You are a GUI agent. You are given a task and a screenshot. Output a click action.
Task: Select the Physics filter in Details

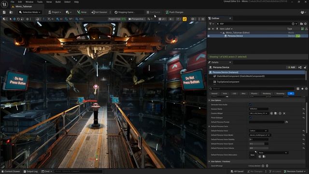tap(254, 93)
